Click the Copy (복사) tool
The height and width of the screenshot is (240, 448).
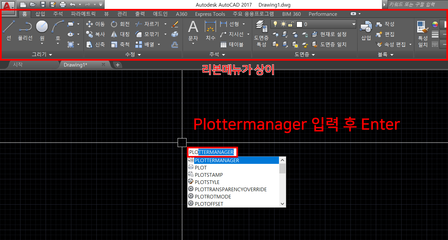pos(95,34)
